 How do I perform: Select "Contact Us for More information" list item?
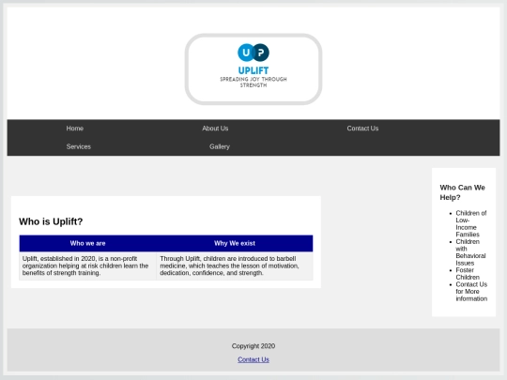click(471, 292)
